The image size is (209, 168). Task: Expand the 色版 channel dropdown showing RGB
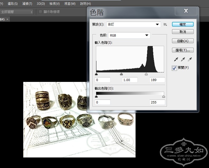[129, 35]
